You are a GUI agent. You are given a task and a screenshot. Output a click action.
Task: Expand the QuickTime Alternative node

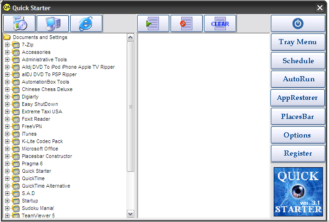point(7,186)
